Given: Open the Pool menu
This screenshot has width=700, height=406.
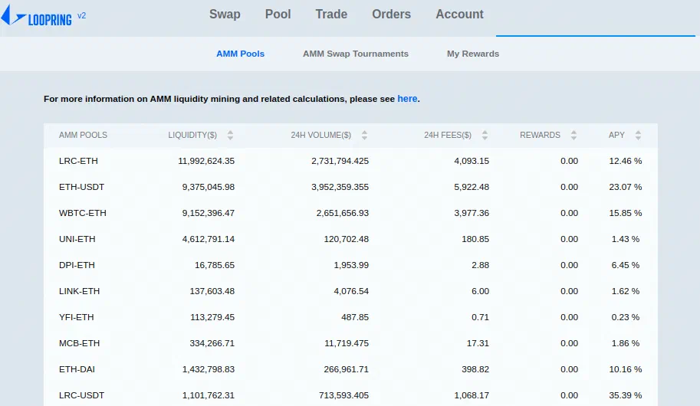Looking at the screenshot, I should coord(278,15).
